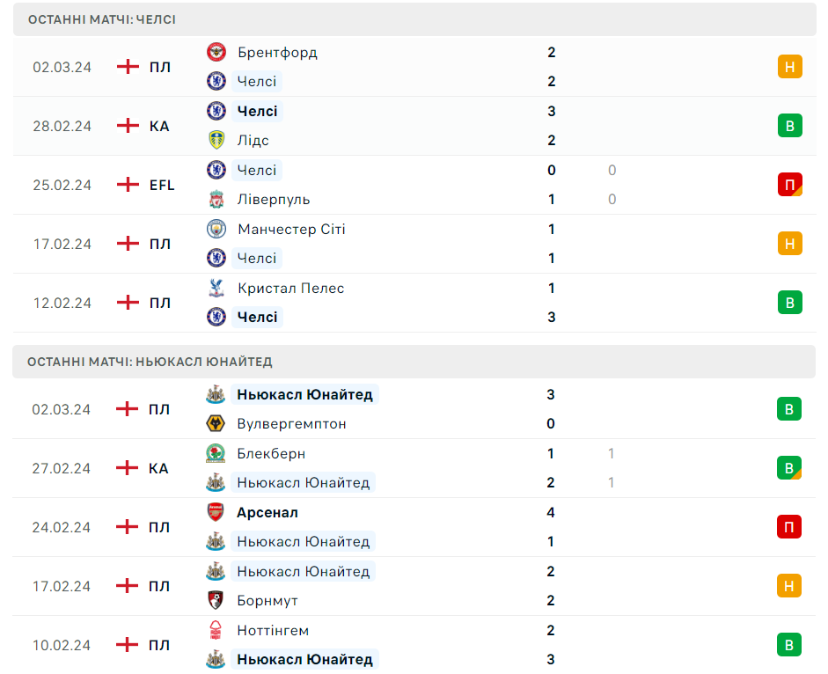Open the Манчестер Сіті team link

pyautogui.click(x=291, y=229)
